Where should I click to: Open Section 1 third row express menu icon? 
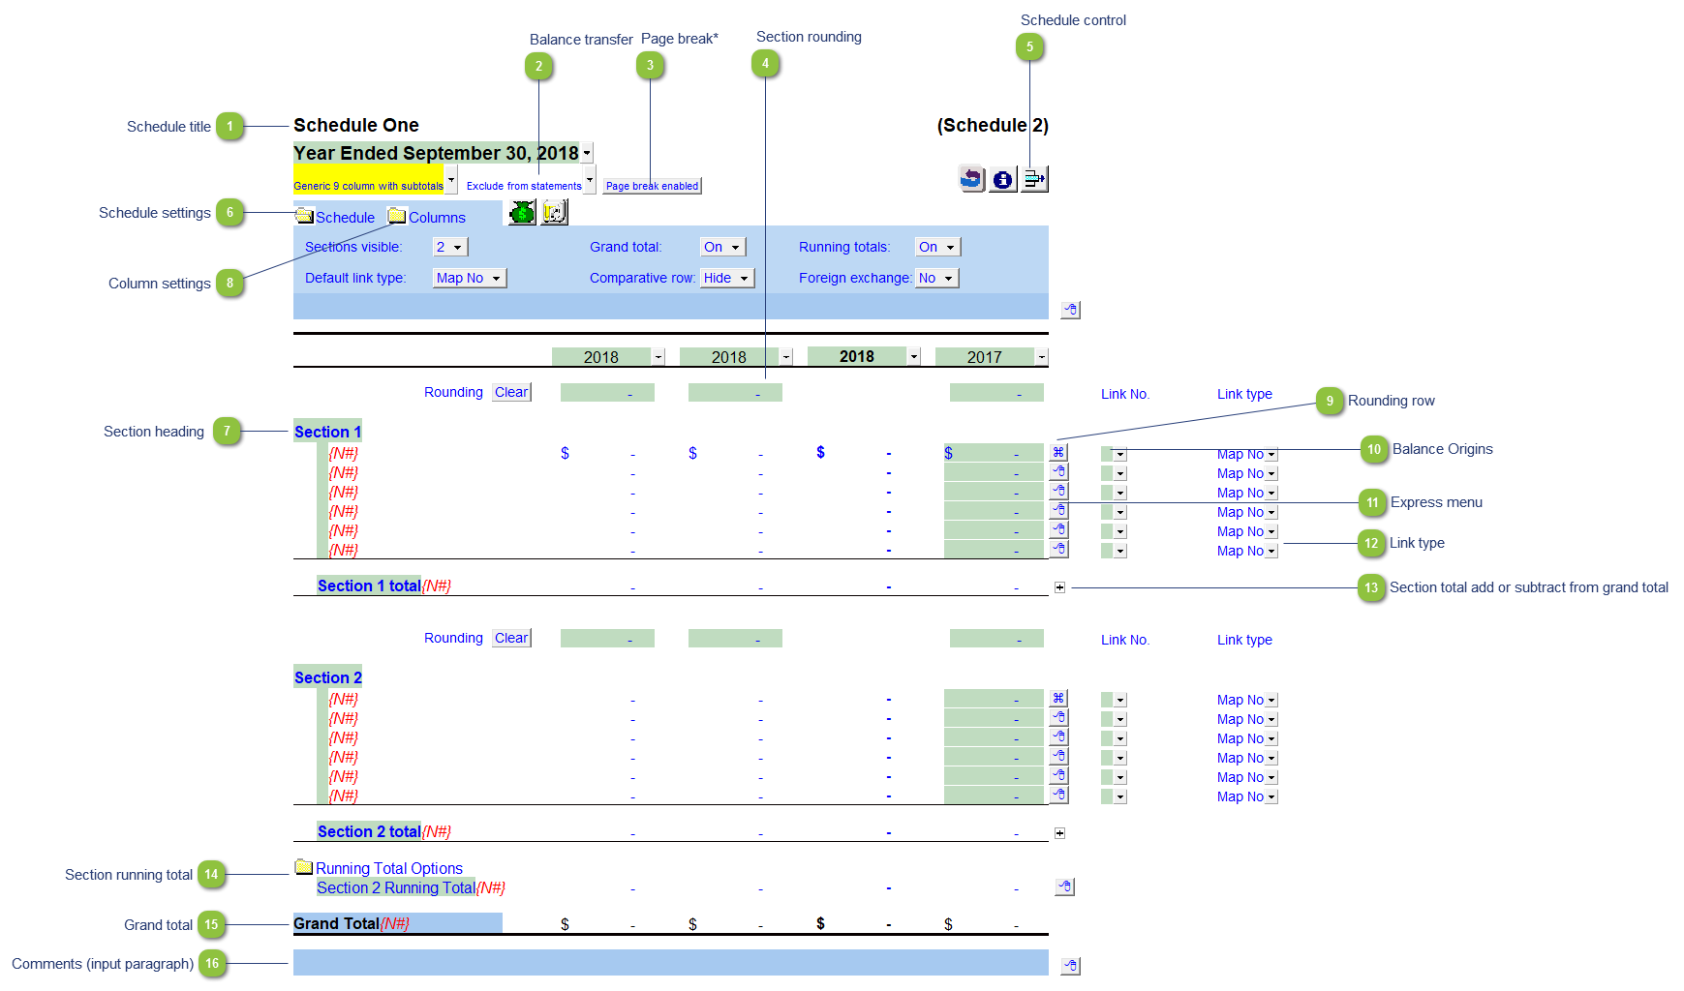[x=1058, y=491]
